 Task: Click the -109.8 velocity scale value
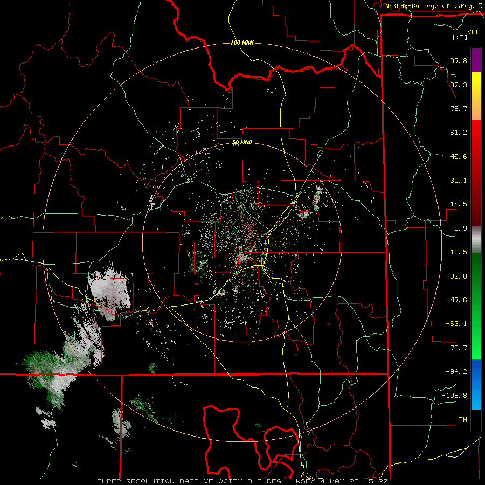454,396
